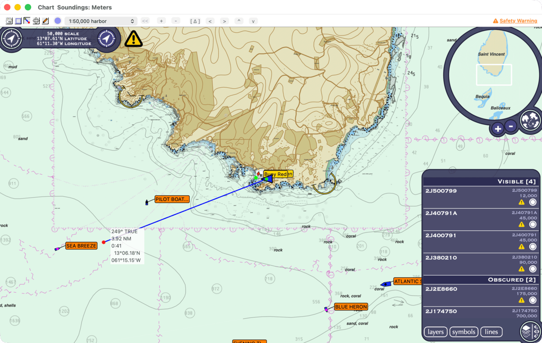This screenshot has width=542, height=343.
Task: Click the 249° TRUE bearing readout
Action: coord(124,231)
